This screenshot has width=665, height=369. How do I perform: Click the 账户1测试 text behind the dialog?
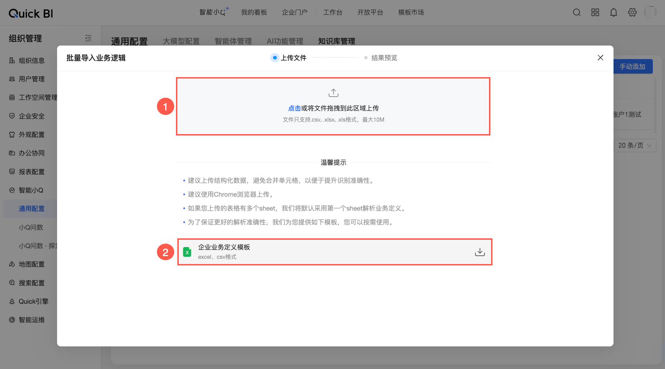click(x=627, y=114)
